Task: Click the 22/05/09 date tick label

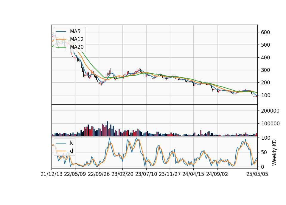Action: click(x=75, y=174)
